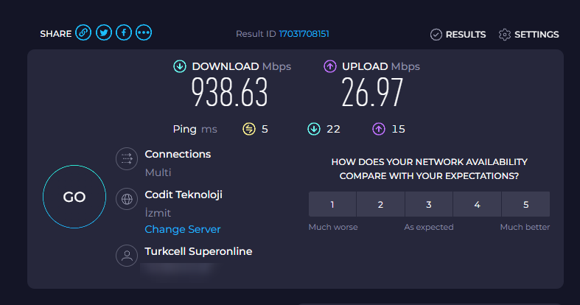The image size is (580, 305).
Task: Open the SETTINGS tab
Action: tap(529, 35)
